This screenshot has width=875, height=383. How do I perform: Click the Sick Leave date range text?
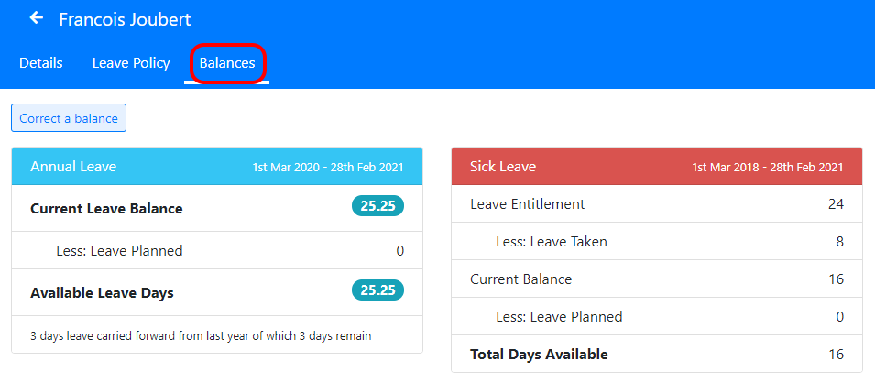pos(767,168)
